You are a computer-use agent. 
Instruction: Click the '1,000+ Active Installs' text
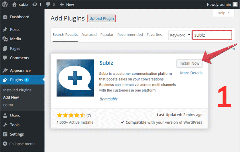pyautogui.click(x=75, y=122)
